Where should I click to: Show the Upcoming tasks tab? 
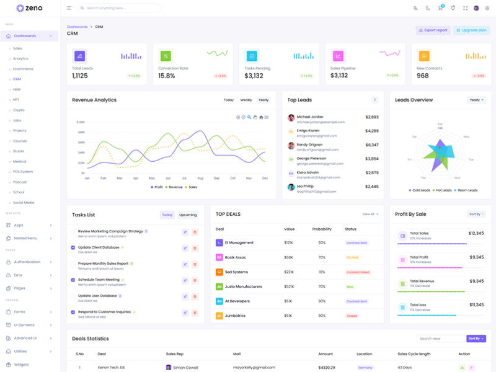[x=188, y=215]
